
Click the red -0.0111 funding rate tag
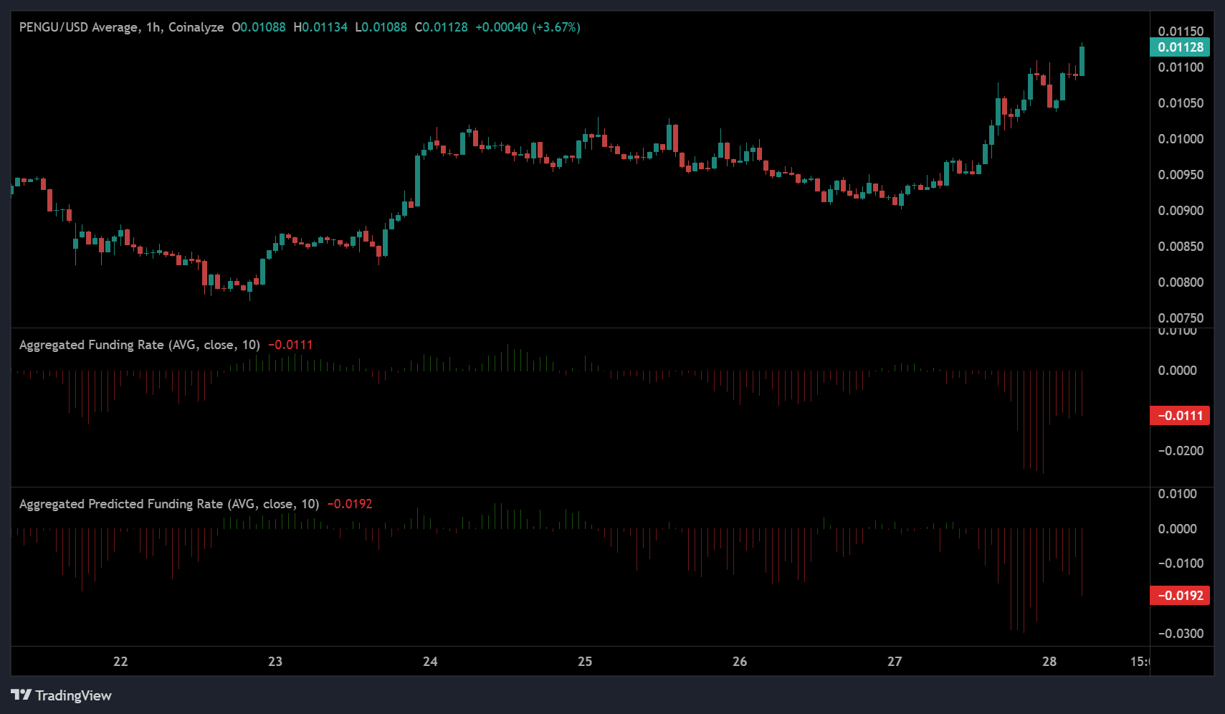[1180, 416]
